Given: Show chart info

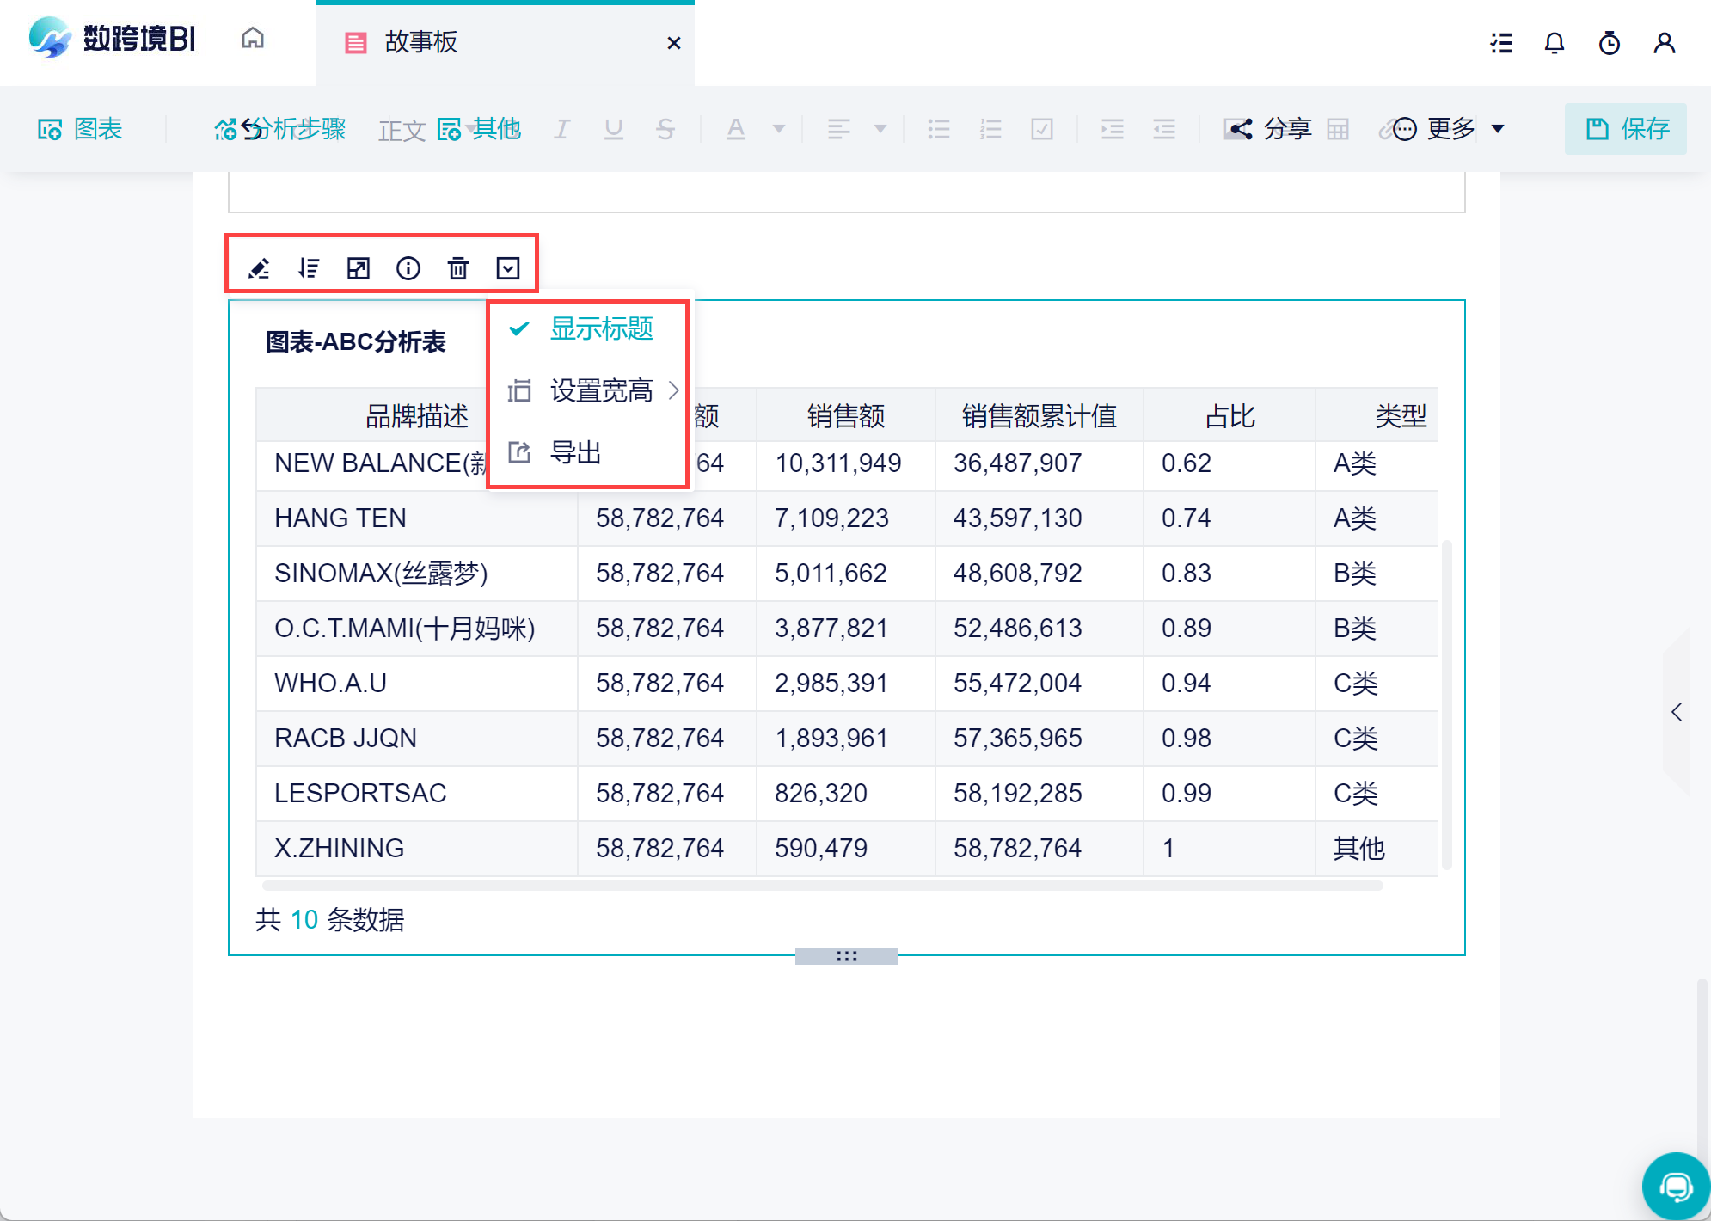Looking at the screenshot, I should coord(408,268).
